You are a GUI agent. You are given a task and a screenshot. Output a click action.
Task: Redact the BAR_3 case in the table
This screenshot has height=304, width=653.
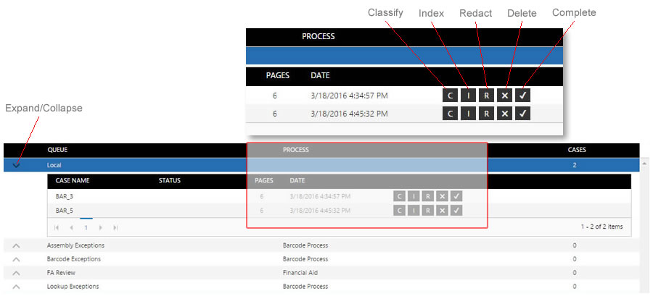[428, 196]
